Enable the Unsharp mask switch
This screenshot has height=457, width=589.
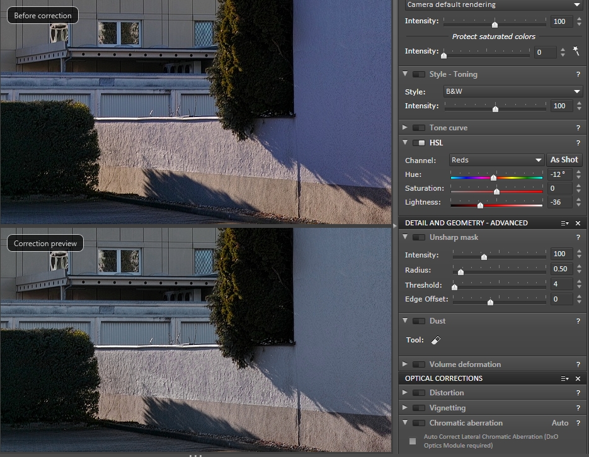tap(418, 237)
